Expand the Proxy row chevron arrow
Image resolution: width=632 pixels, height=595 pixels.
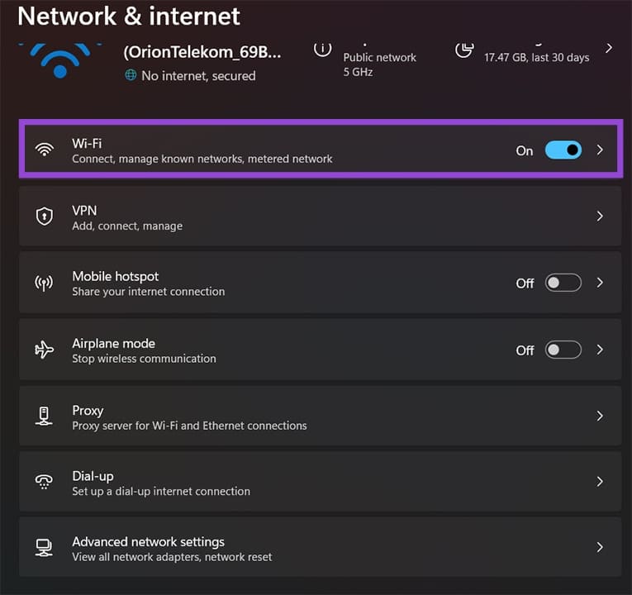601,416
